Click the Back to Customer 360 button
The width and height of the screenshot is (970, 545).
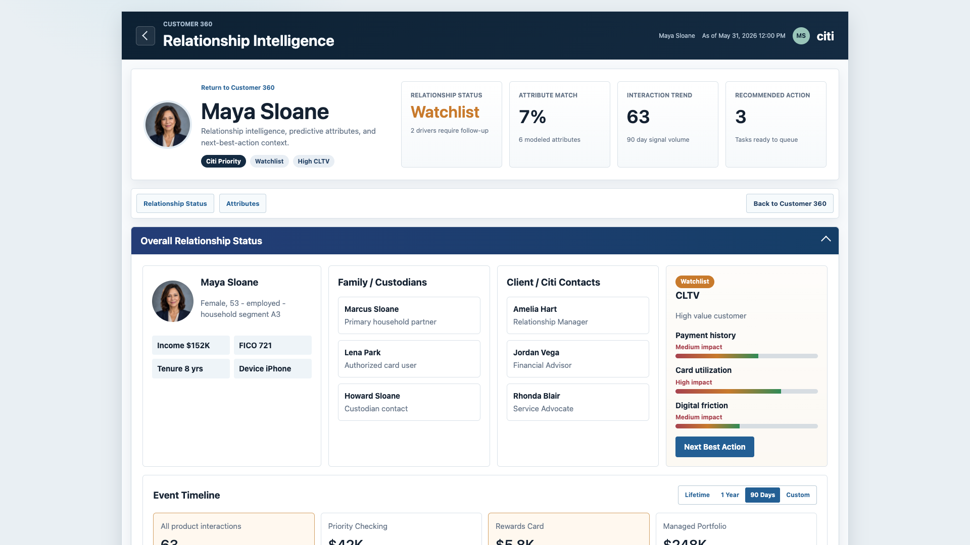tap(790, 203)
